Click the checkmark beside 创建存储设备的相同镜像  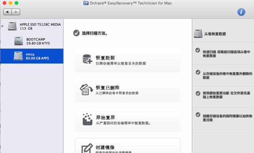[x=198, y=115]
